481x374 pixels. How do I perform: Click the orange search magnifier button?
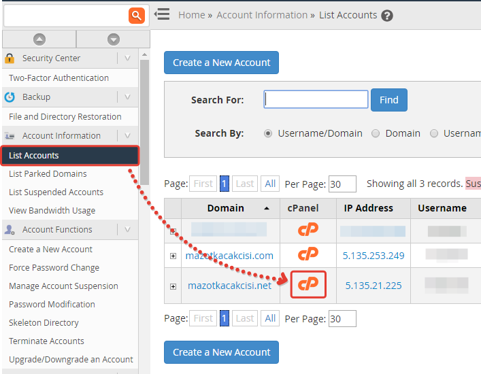pos(137,15)
